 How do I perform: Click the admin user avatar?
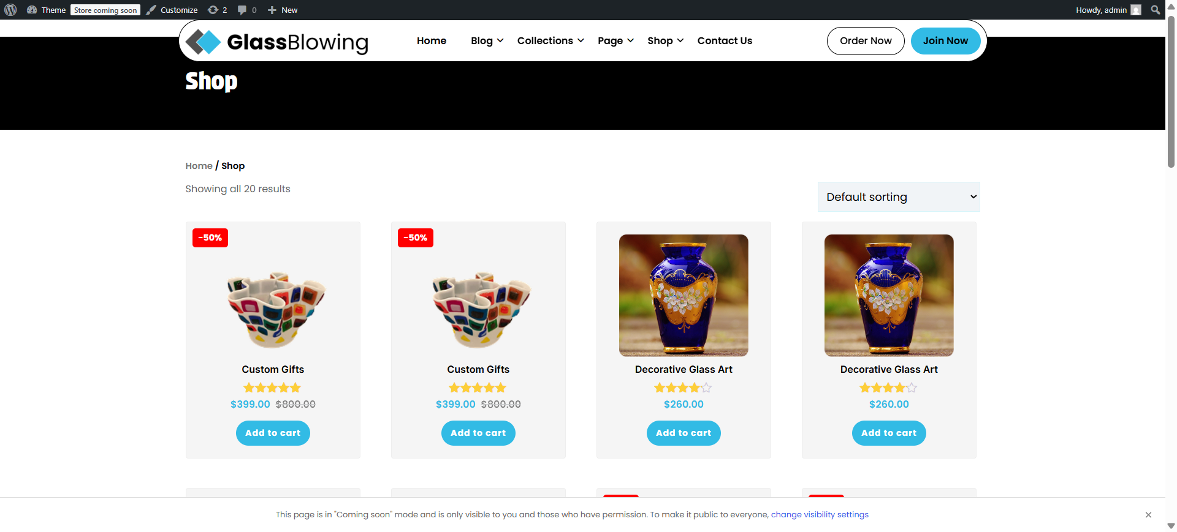pyautogui.click(x=1136, y=10)
